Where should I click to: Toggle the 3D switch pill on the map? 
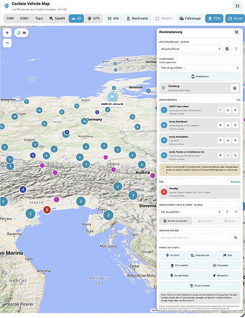(x=22, y=33)
